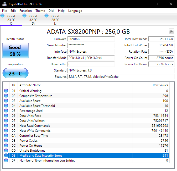Screen dimensions: 177x171
Task: Open the Help menu
Action: [x=61, y=11]
